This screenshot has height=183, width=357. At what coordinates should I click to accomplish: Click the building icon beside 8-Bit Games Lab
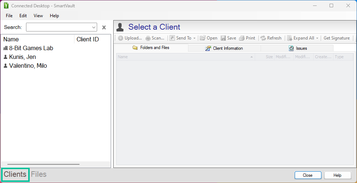point(6,48)
